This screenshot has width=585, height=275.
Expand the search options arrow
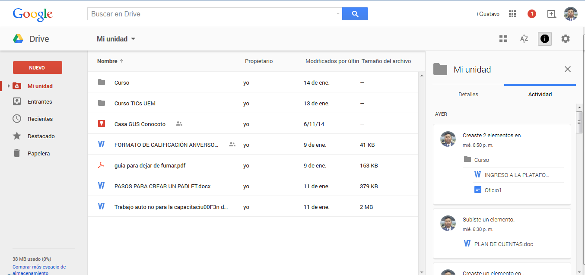[x=337, y=13]
